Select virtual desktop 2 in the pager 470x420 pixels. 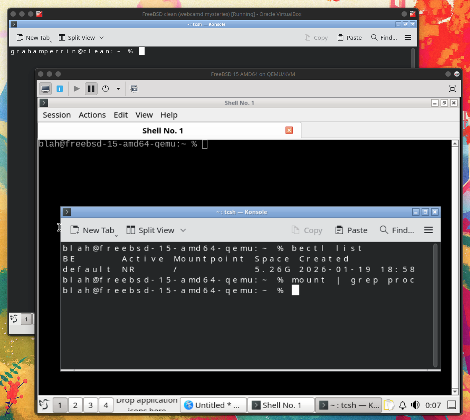[x=75, y=405]
